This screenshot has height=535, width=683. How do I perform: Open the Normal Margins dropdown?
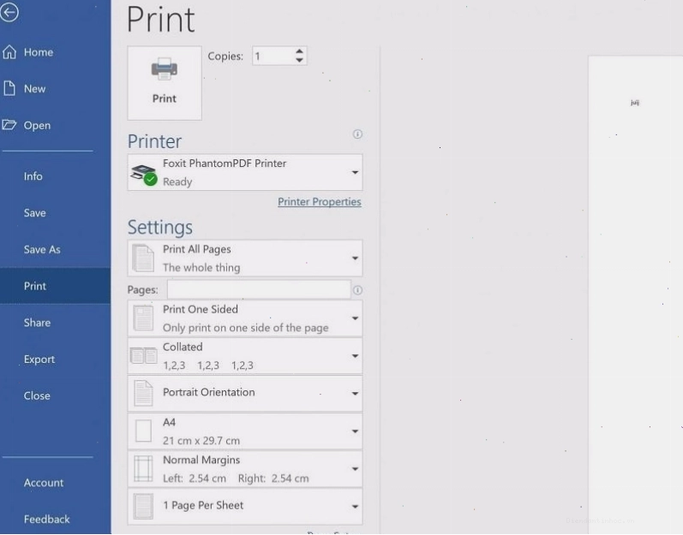click(x=245, y=469)
